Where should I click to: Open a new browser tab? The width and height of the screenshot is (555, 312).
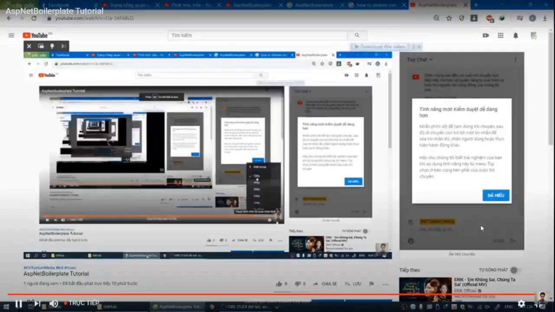(476, 5)
